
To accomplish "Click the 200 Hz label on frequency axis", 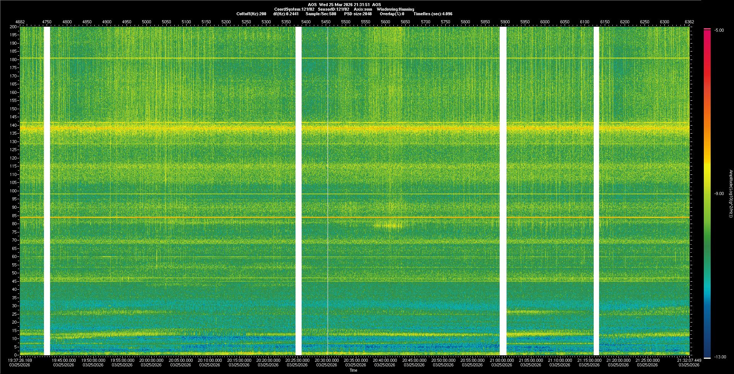I will [x=13, y=27].
